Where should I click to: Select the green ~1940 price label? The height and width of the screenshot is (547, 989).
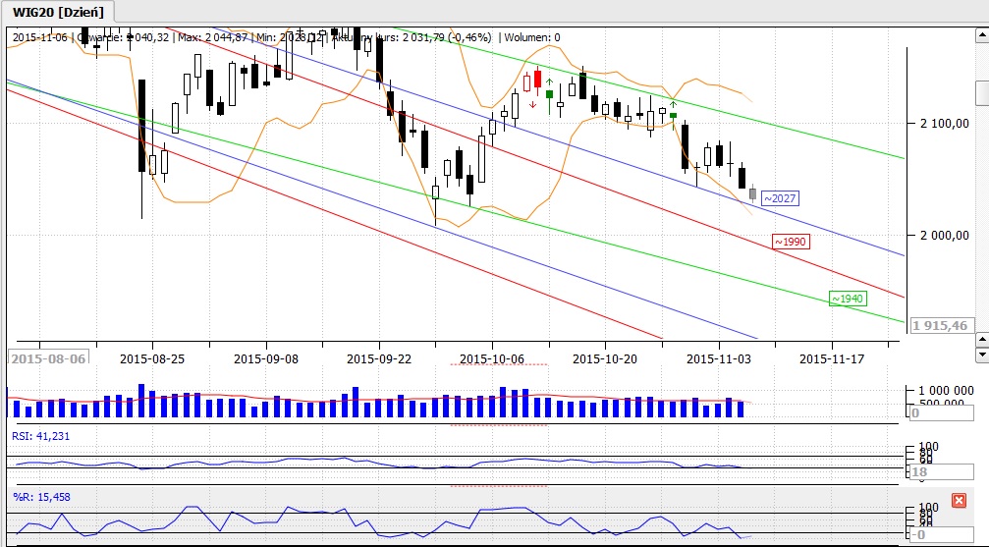tap(847, 299)
